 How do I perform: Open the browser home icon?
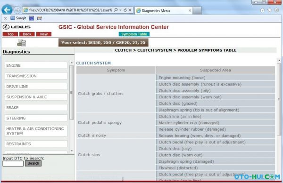tap(262, 10)
